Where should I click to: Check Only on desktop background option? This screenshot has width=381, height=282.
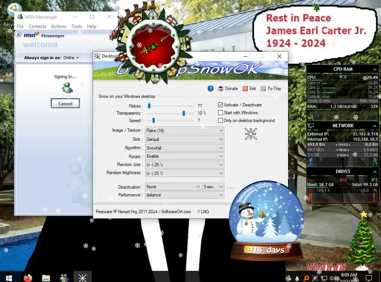click(220, 120)
